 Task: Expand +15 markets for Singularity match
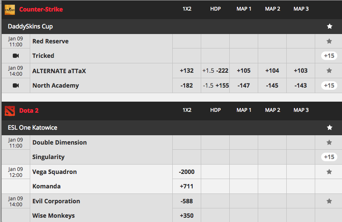point(329,157)
